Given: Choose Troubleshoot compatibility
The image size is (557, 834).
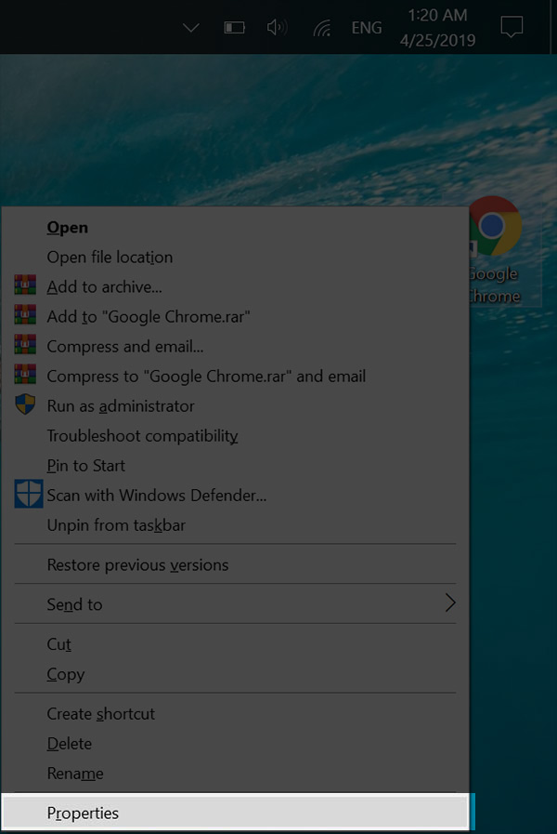Looking at the screenshot, I should [235, 436].
